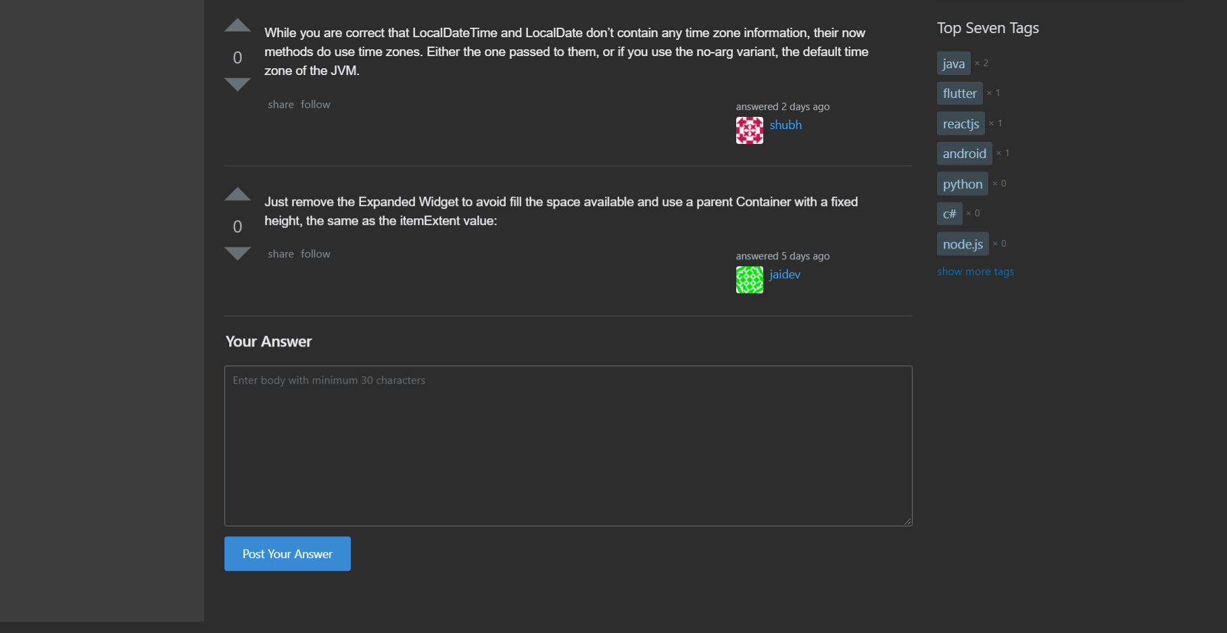
Task: Follow jaidev's answer
Action: (x=315, y=253)
